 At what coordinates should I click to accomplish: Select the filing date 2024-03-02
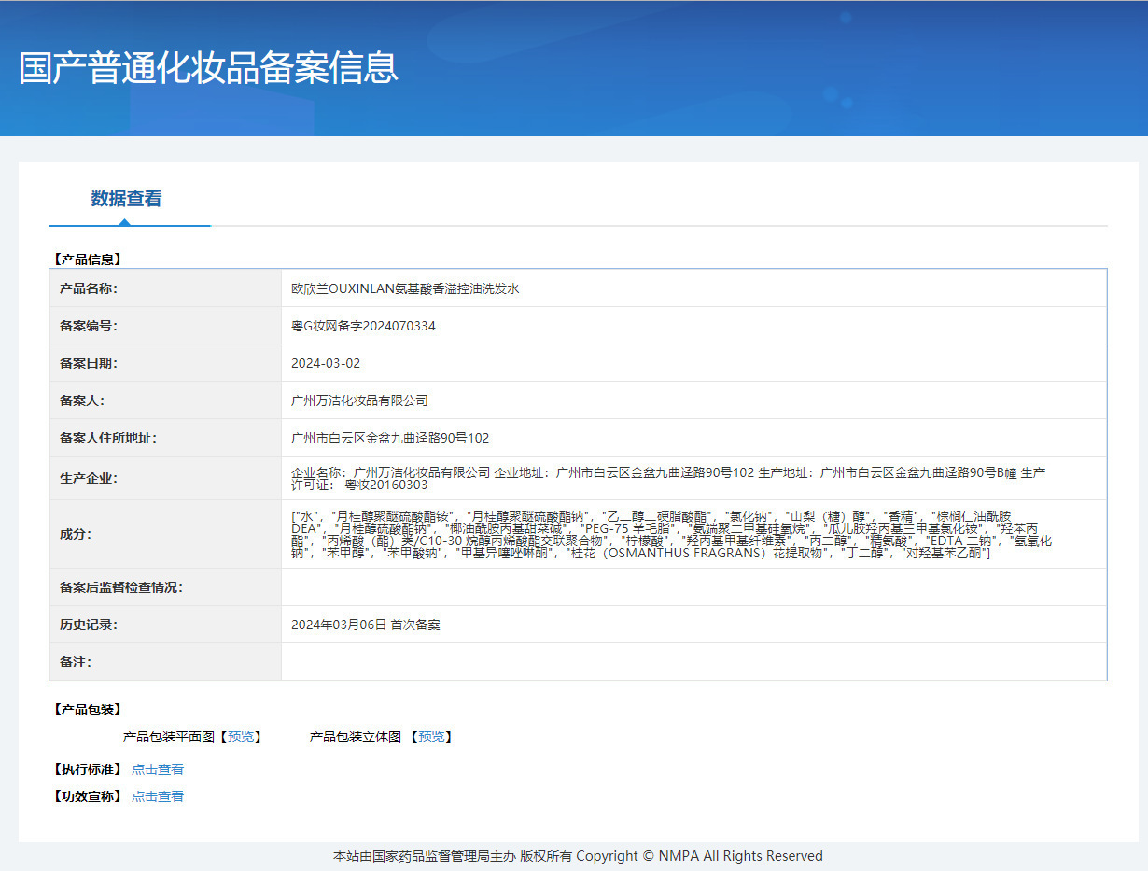(326, 363)
